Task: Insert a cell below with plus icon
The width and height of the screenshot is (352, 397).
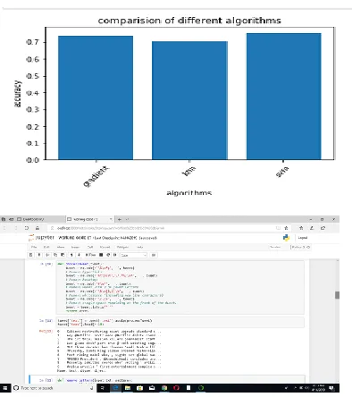Action: 39,255
